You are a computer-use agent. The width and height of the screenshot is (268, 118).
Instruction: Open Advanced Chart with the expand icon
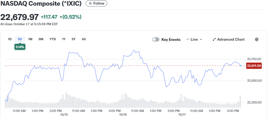(214, 40)
